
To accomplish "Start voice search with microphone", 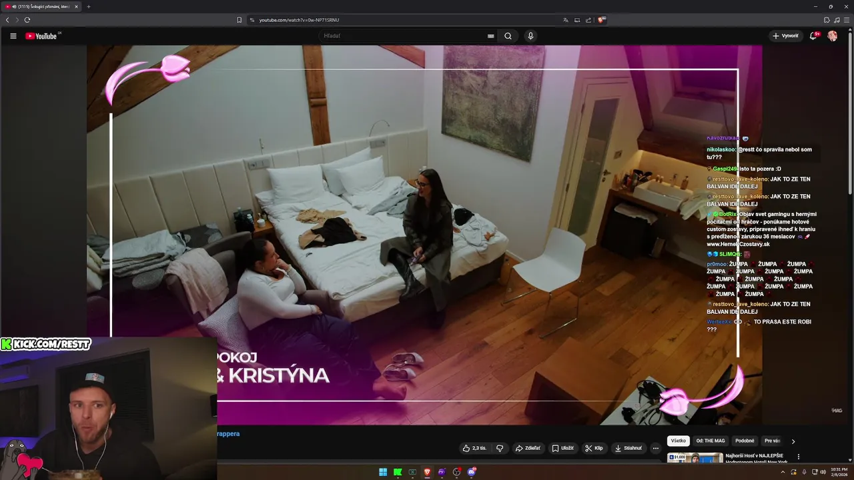I will tap(530, 36).
